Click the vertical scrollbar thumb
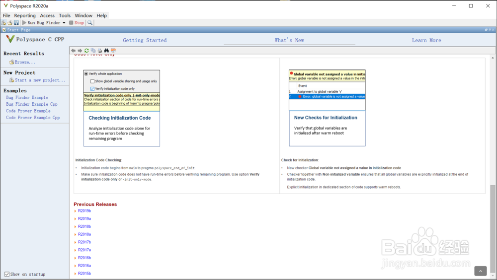Image resolution: width=497 pixels, height=280 pixels. (493, 228)
